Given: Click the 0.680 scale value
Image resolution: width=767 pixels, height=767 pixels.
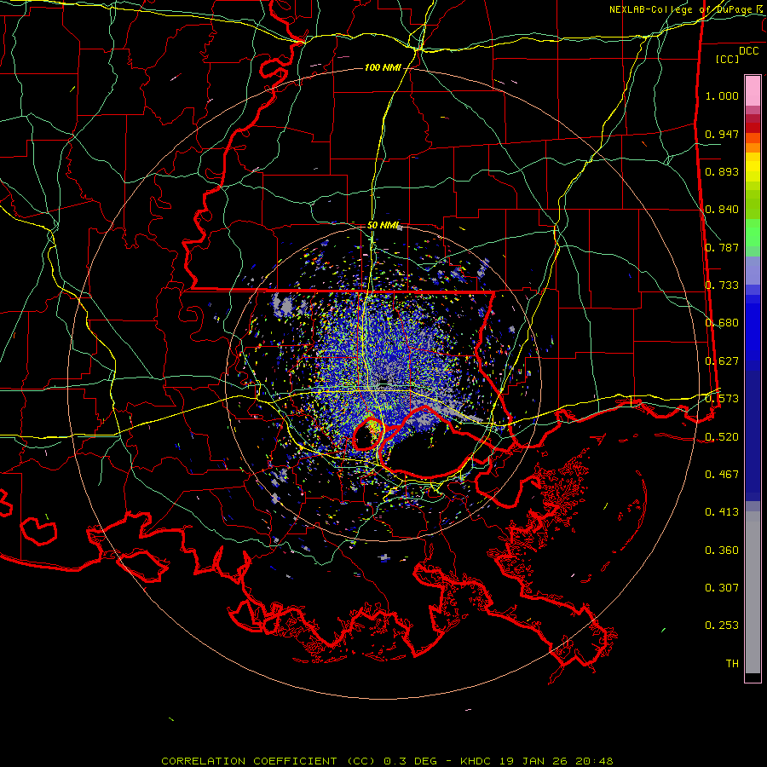Looking at the screenshot, I should pyautogui.click(x=722, y=323).
